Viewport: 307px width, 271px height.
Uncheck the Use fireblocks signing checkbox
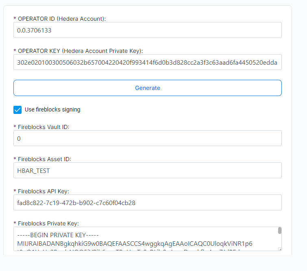(x=17, y=110)
